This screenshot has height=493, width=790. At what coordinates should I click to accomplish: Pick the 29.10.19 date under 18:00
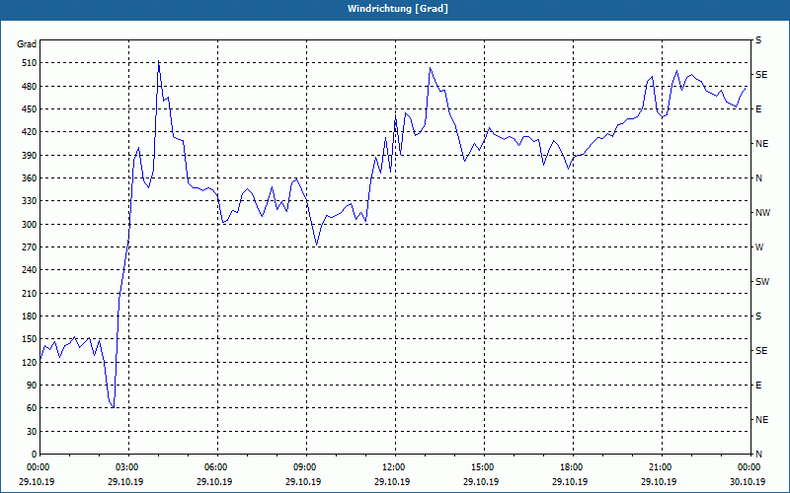point(570,481)
